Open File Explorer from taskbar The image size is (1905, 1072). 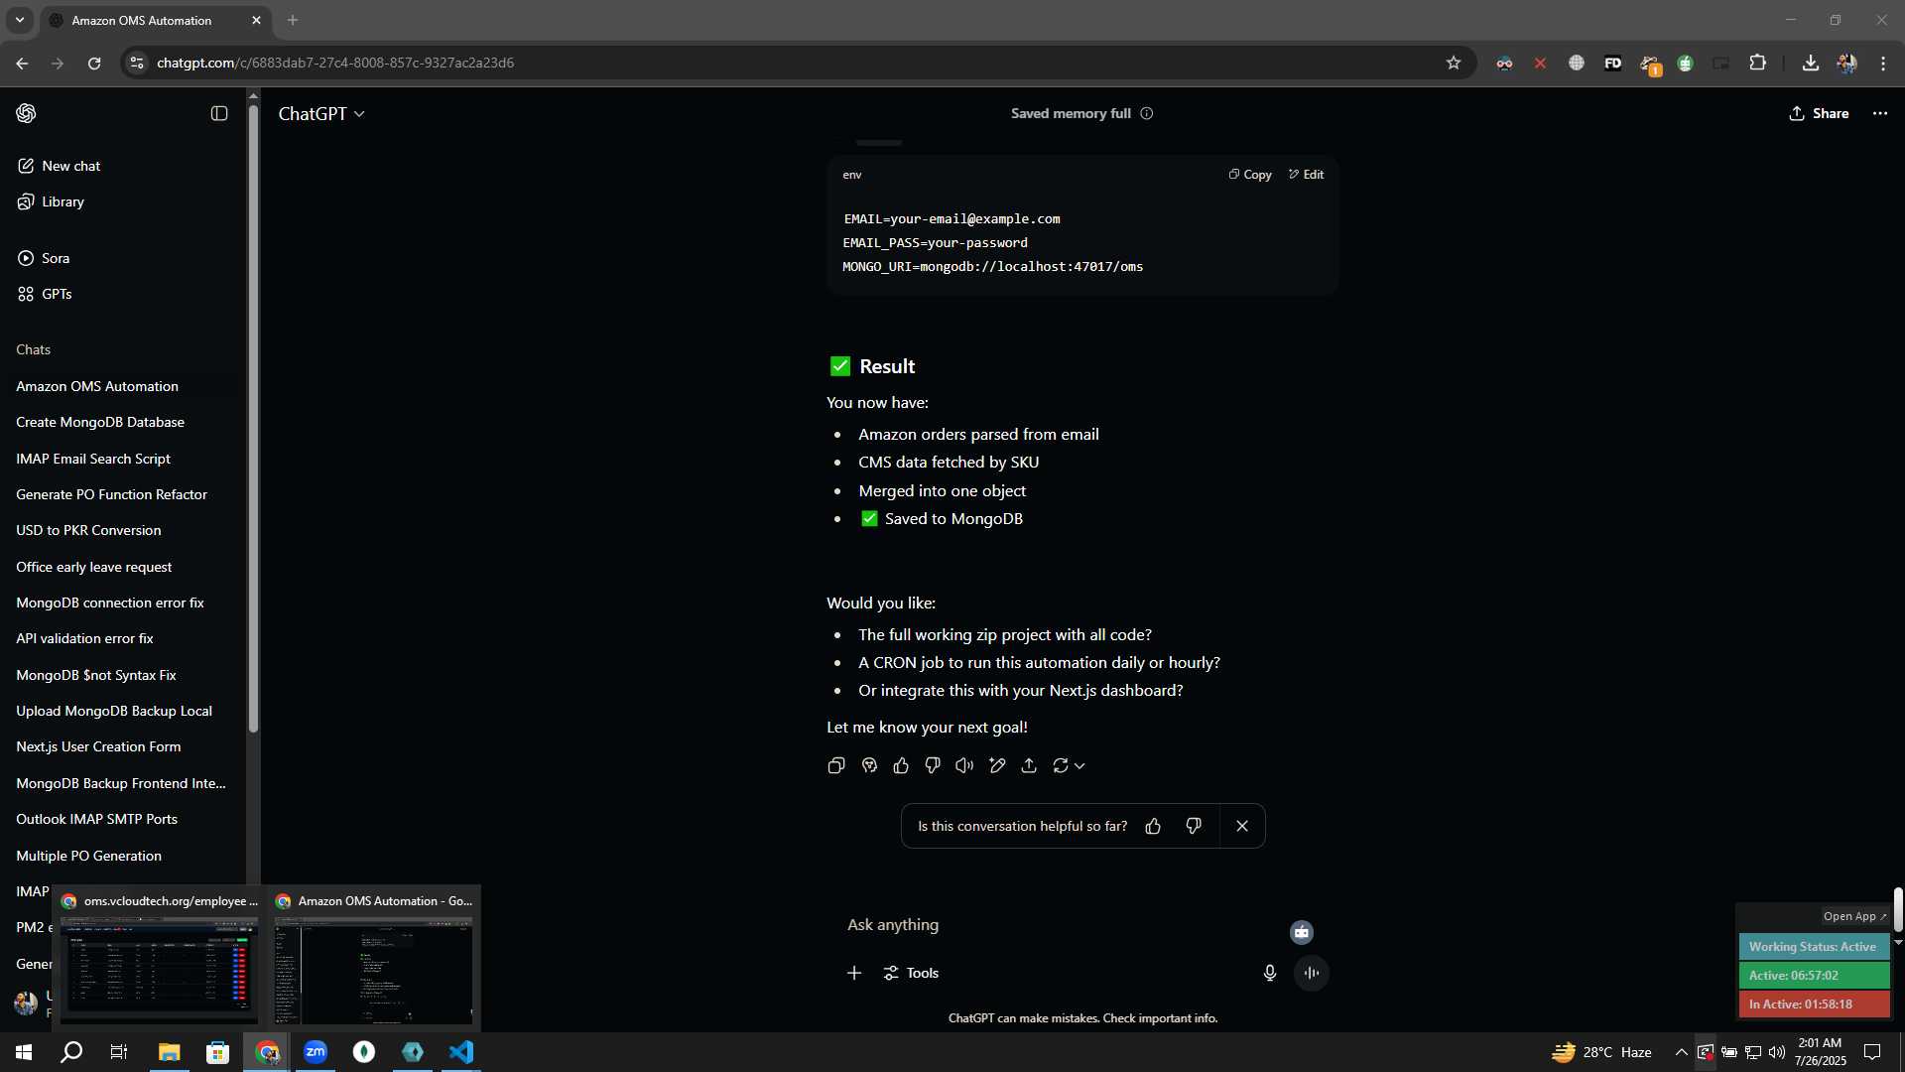[170, 1052]
